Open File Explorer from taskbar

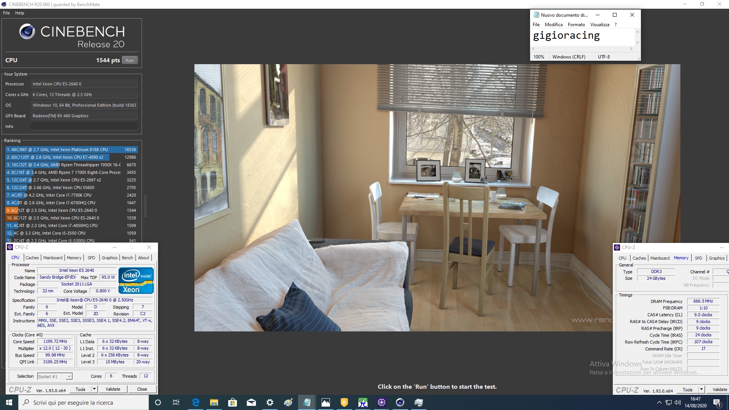[x=214, y=402]
